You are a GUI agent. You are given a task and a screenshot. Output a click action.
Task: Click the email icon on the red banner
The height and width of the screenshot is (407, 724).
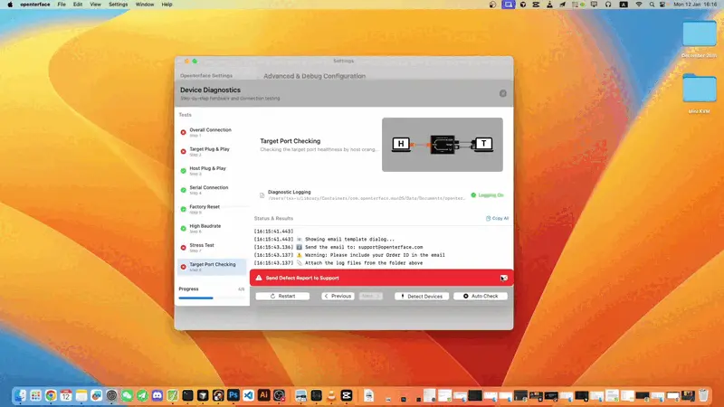pos(503,278)
